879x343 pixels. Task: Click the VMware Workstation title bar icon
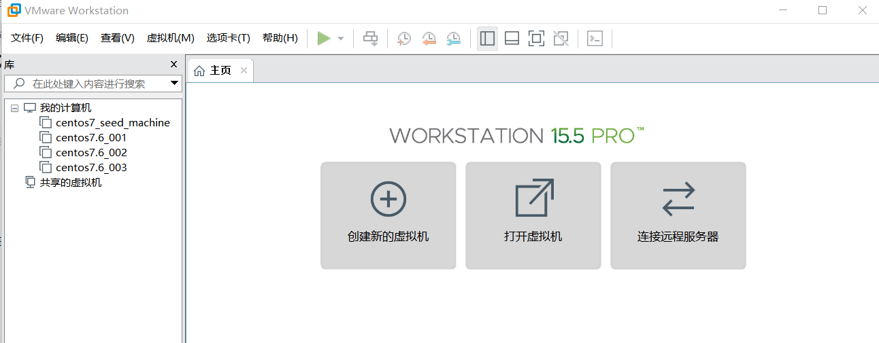coord(14,10)
